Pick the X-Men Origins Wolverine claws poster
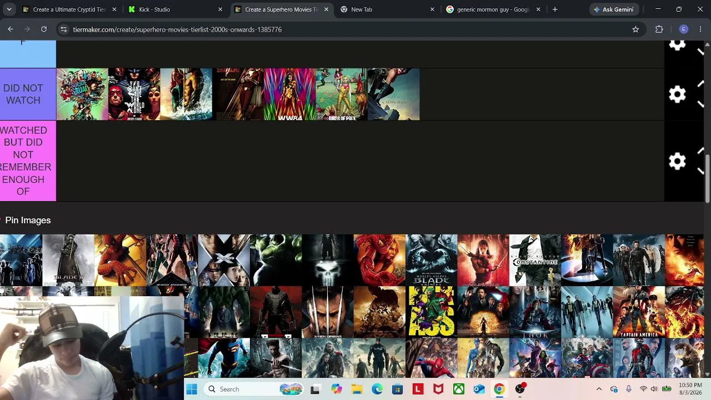Screen dimensions: 711x400 [x=328, y=312]
